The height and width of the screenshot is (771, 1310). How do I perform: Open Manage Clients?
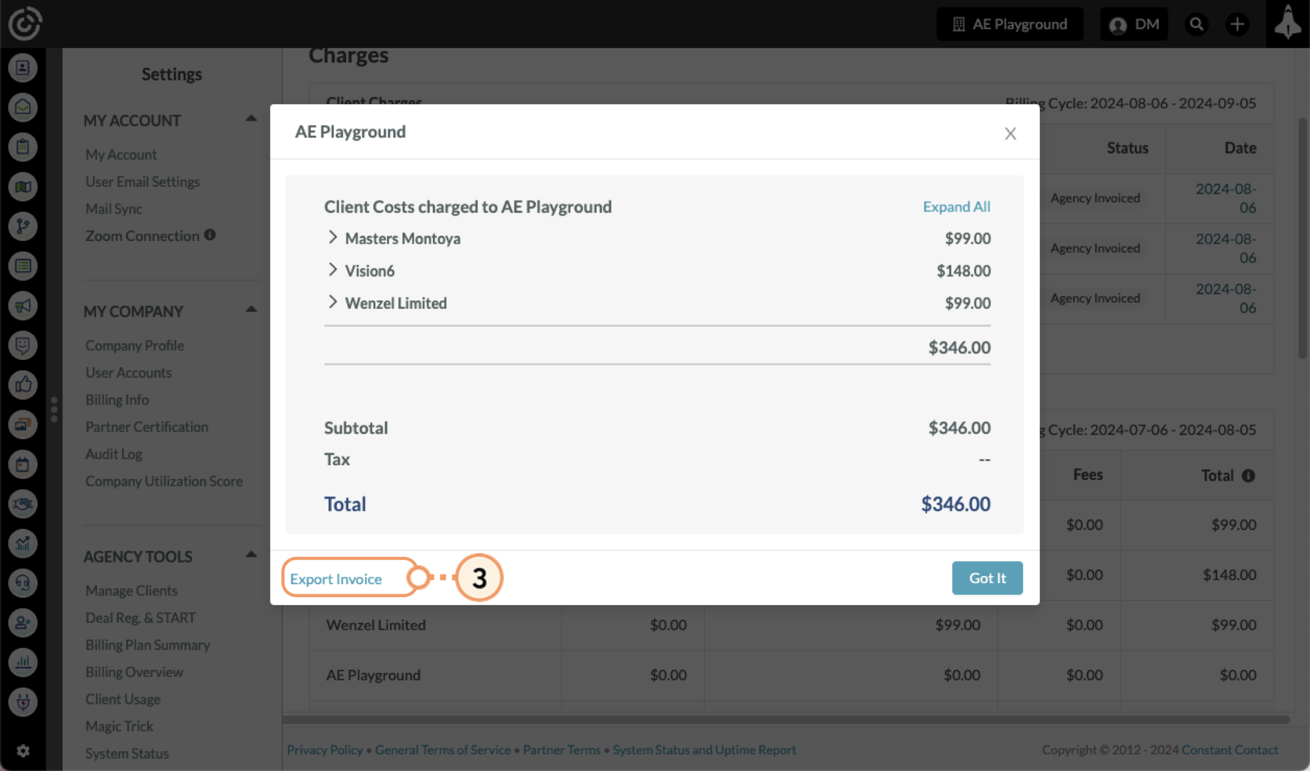pyautogui.click(x=132, y=591)
